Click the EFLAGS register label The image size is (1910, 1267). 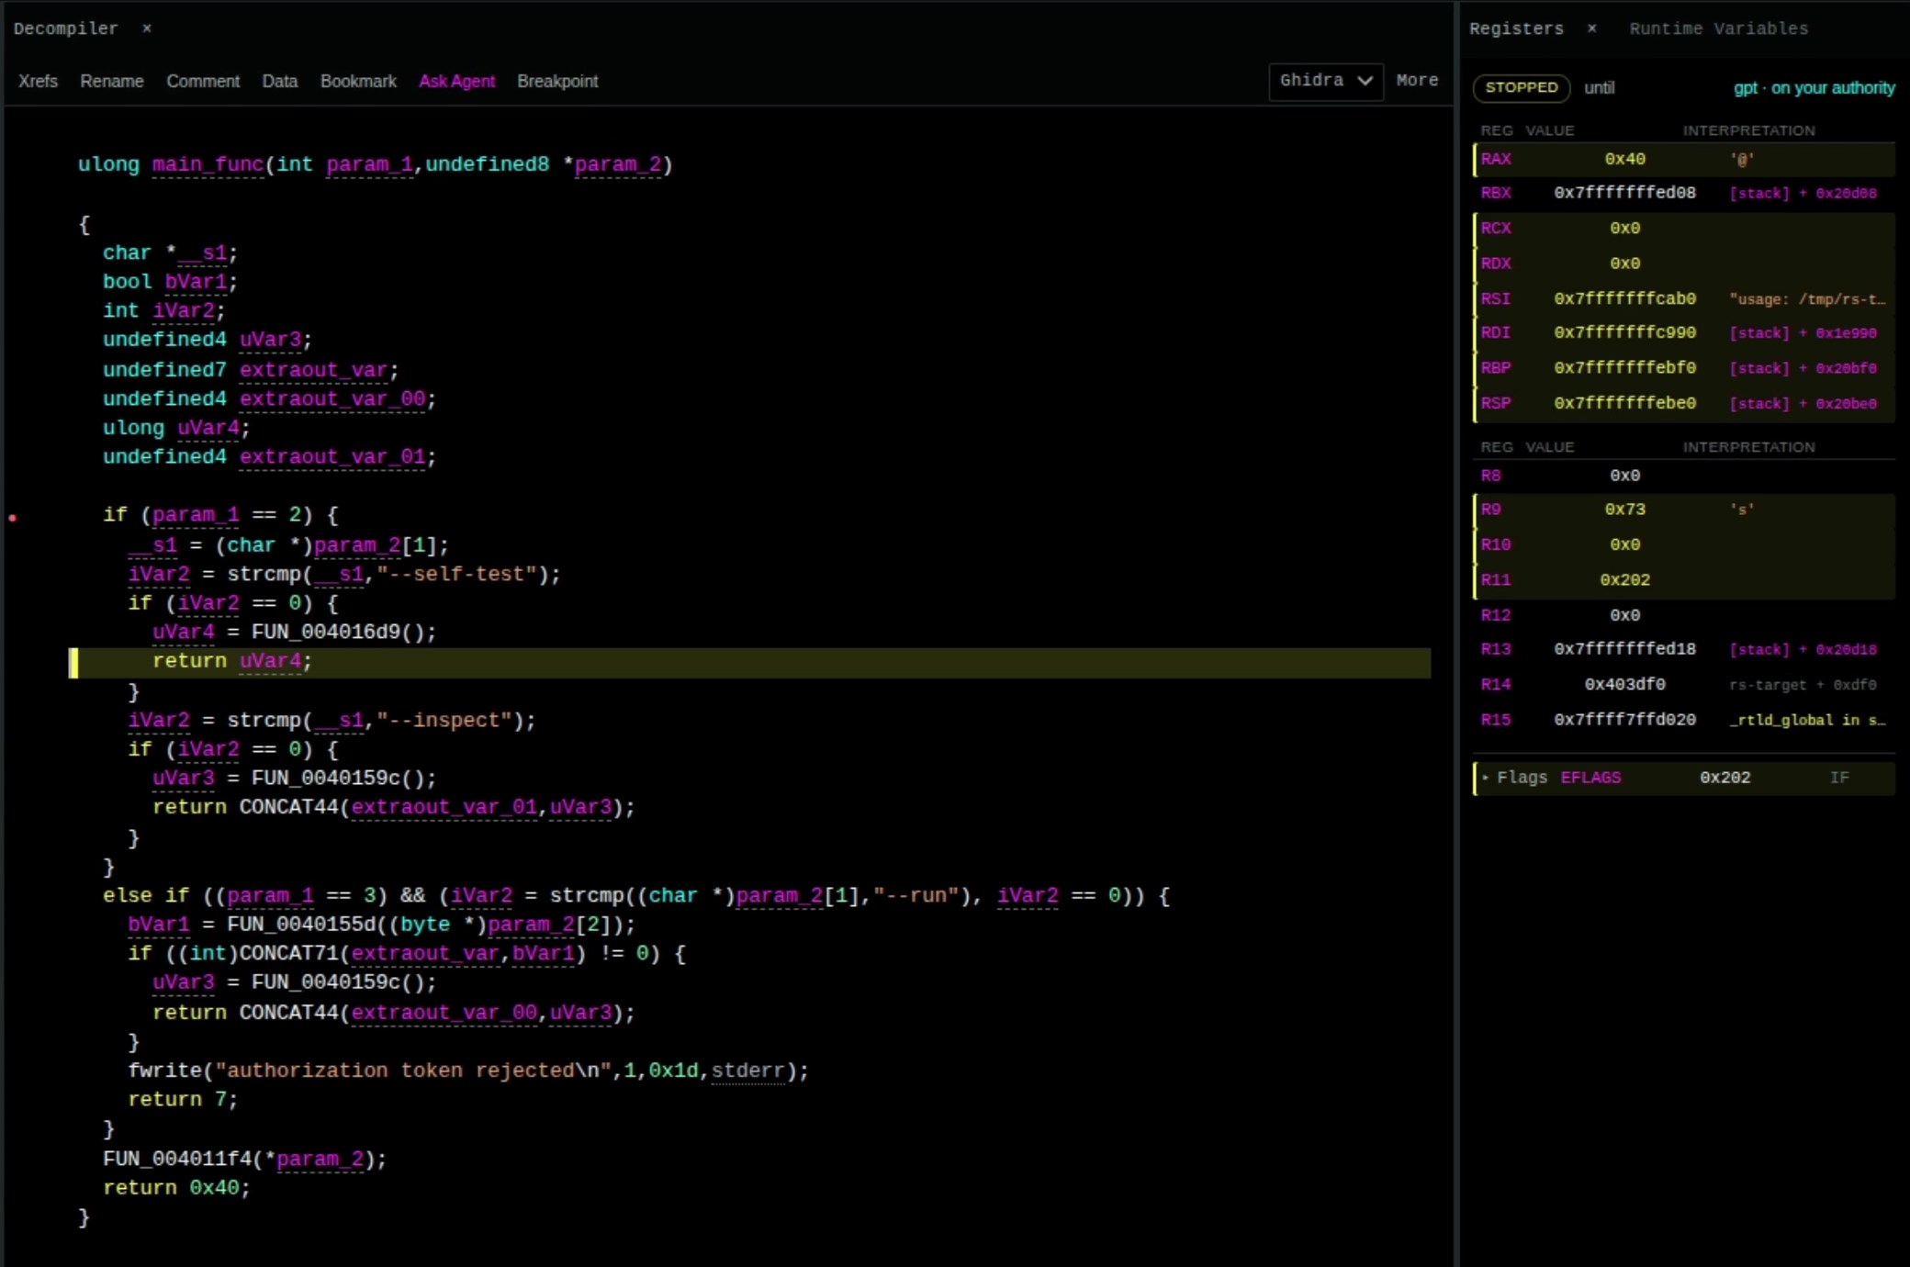click(x=1590, y=778)
